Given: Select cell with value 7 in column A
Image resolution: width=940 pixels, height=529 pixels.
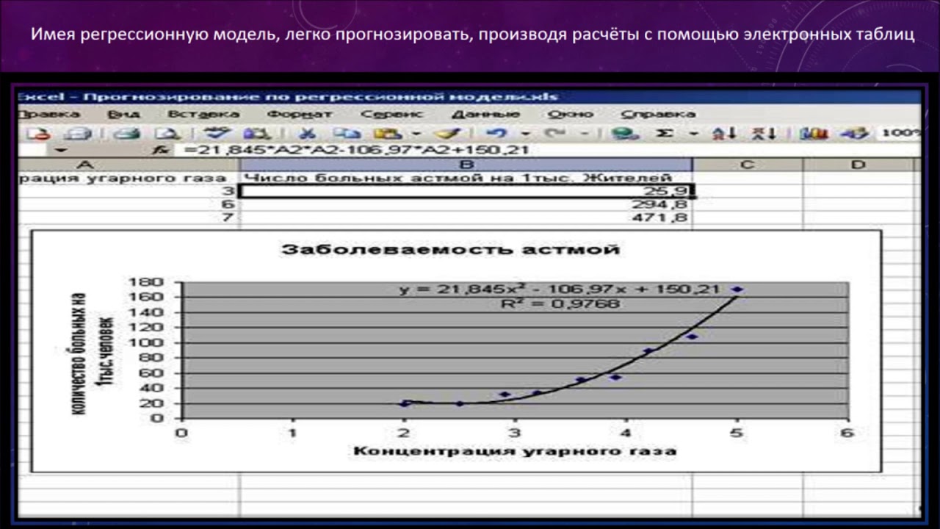Looking at the screenshot, I should coord(129,217).
